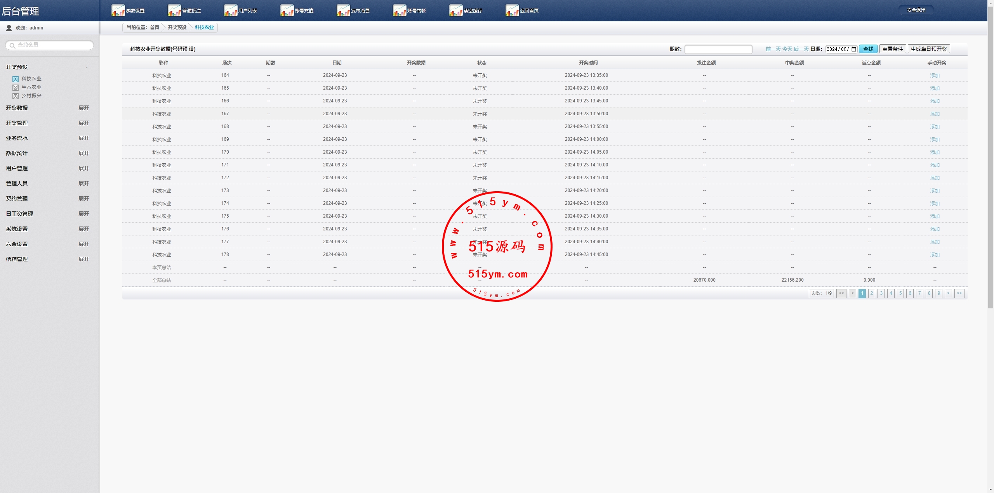Image resolution: width=994 pixels, height=493 pixels.
Task: Open the date picker calendar icon
Action: tap(854, 49)
